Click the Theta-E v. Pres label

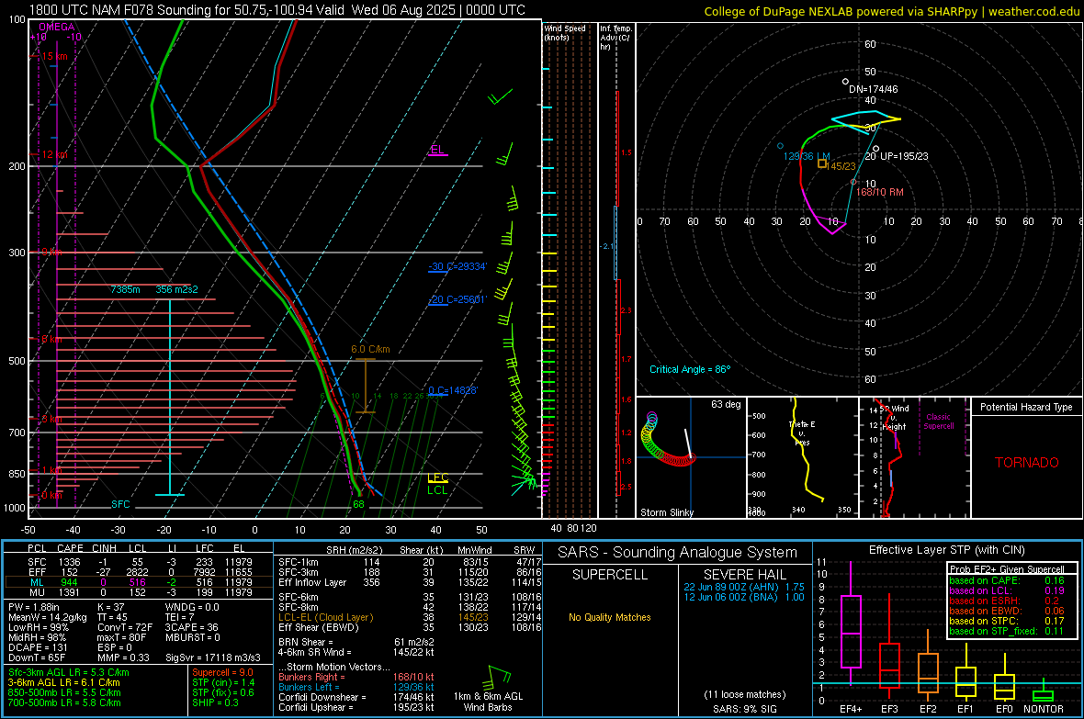802,433
